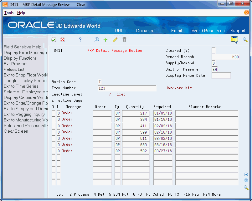
Task: Click the orange JD Edwards icon in menu bar
Action: click(246, 12)
